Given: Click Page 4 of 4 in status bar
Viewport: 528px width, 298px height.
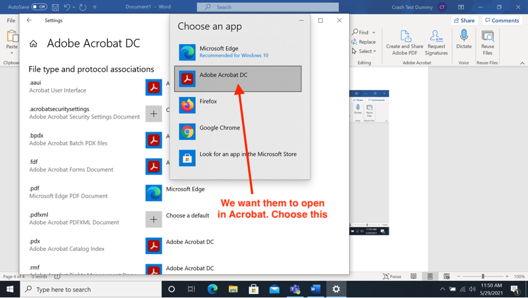Looking at the screenshot, I should 14,277.
